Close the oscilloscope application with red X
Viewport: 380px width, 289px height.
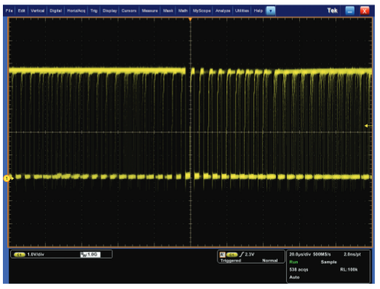(365, 11)
